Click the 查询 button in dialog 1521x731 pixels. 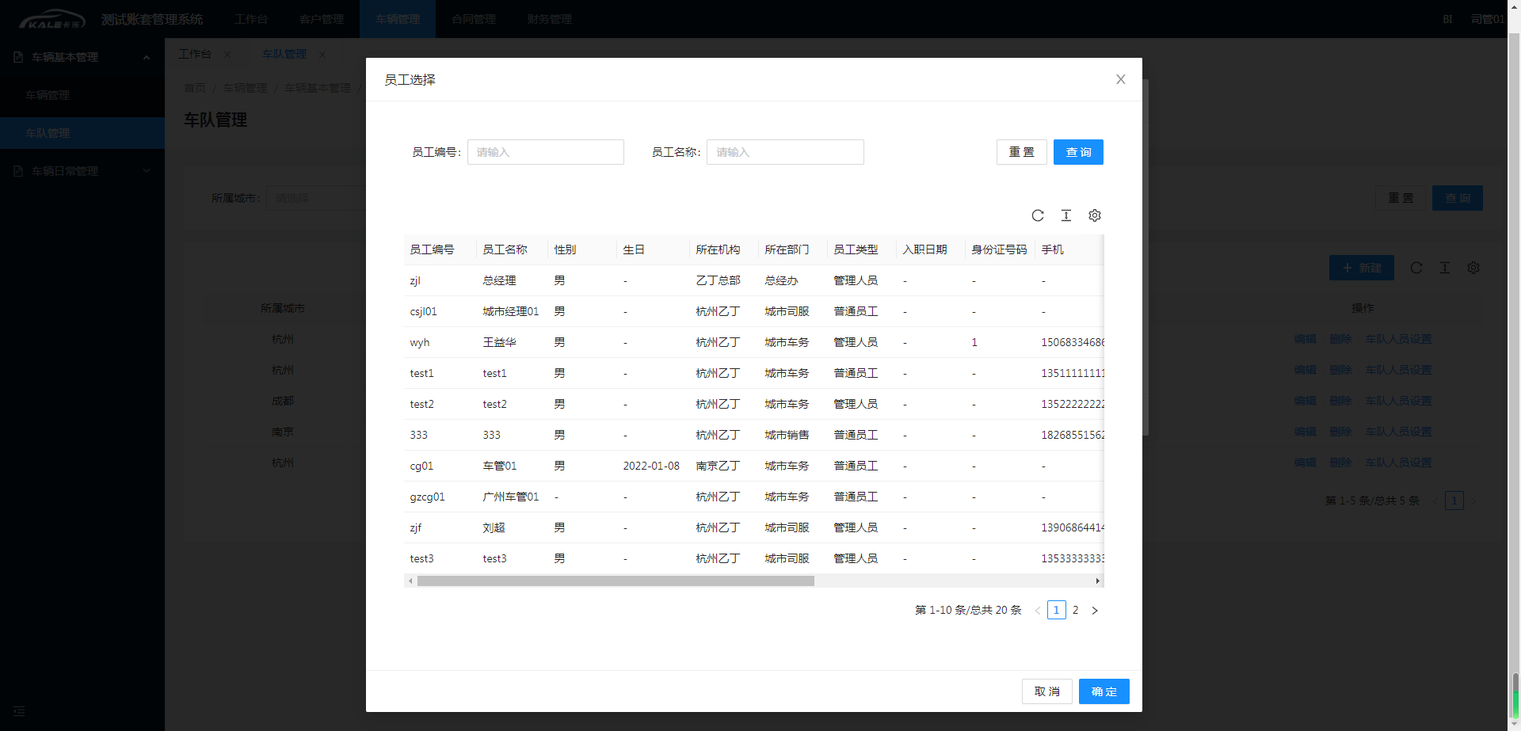click(1078, 152)
